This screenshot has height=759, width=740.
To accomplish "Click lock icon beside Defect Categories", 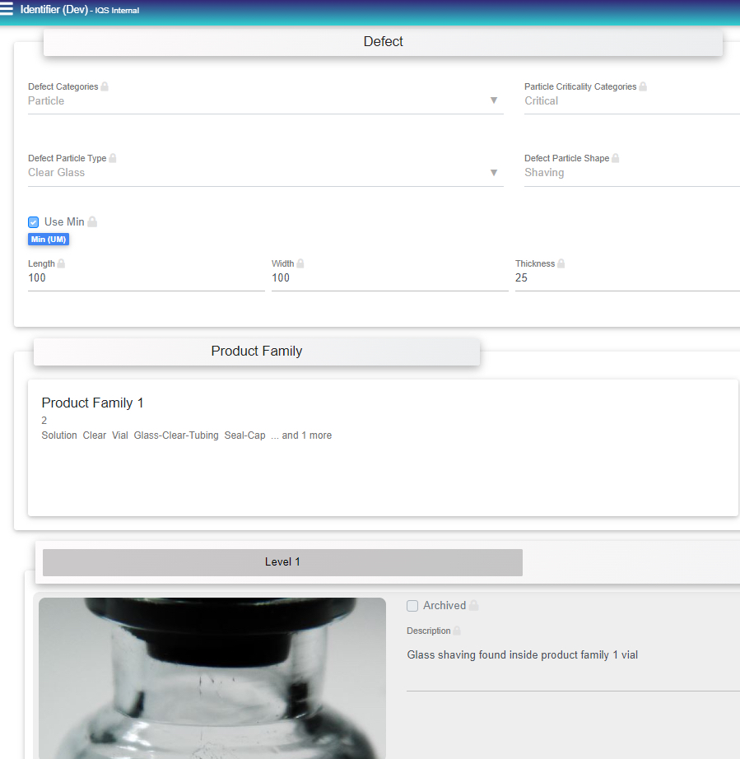I will tap(105, 86).
